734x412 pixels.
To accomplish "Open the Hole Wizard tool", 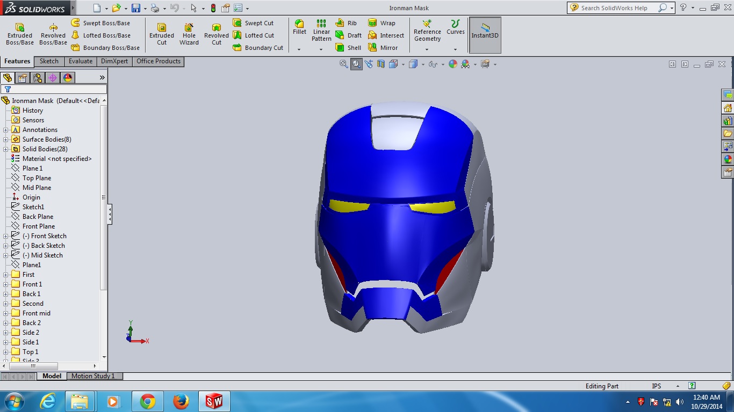I will [x=189, y=34].
